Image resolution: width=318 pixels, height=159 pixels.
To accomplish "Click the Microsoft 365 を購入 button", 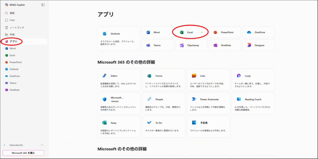I will [23, 153].
